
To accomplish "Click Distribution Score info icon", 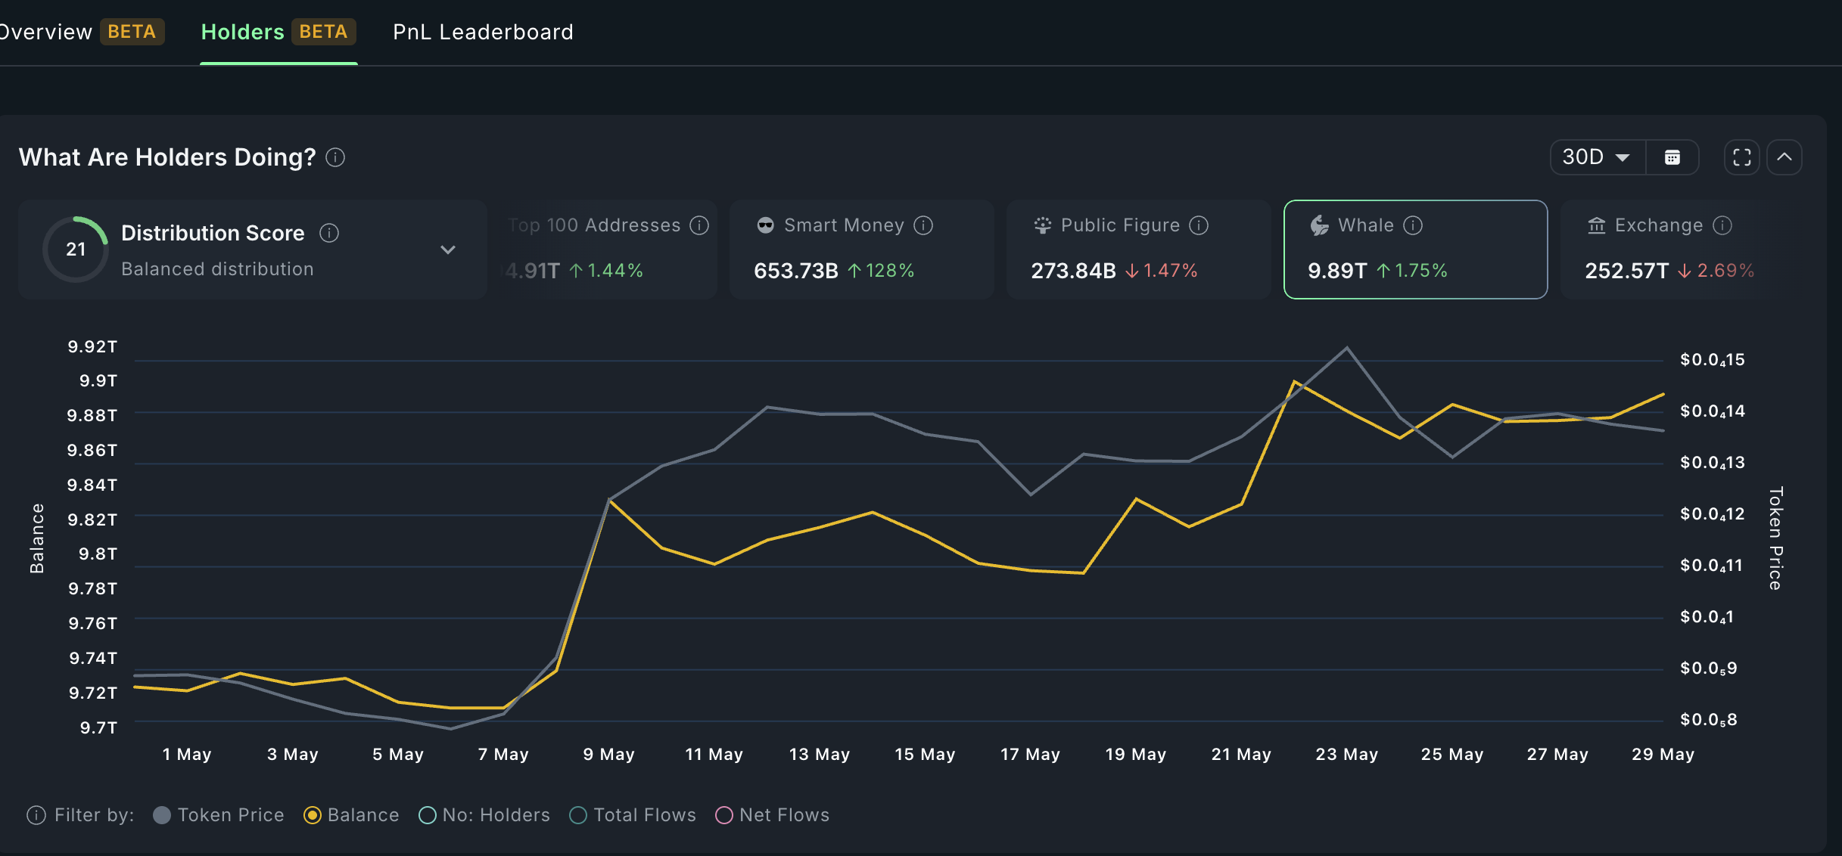I will click(x=329, y=233).
